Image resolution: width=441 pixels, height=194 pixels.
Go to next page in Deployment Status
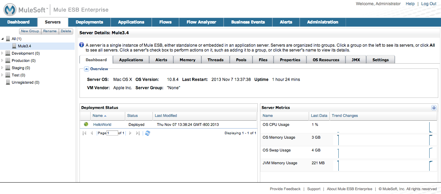tap(130, 133)
